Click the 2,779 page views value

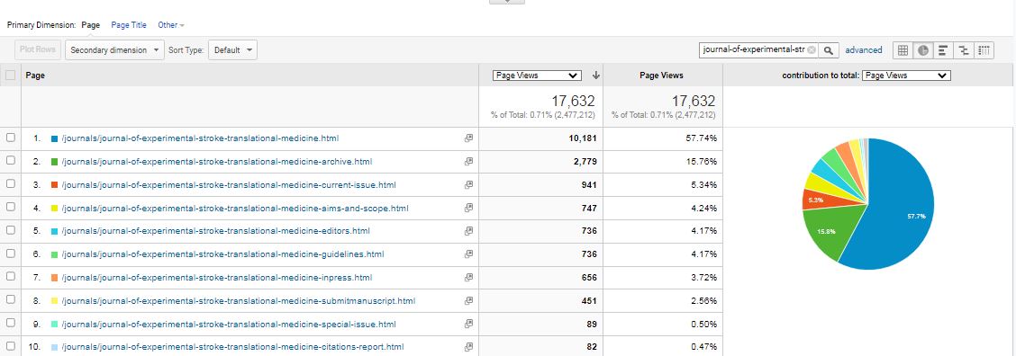pos(585,161)
